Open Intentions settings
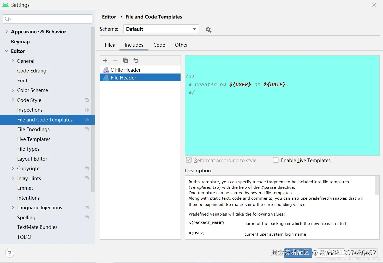The width and height of the screenshot is (383, 263). (x=28, y=198)
